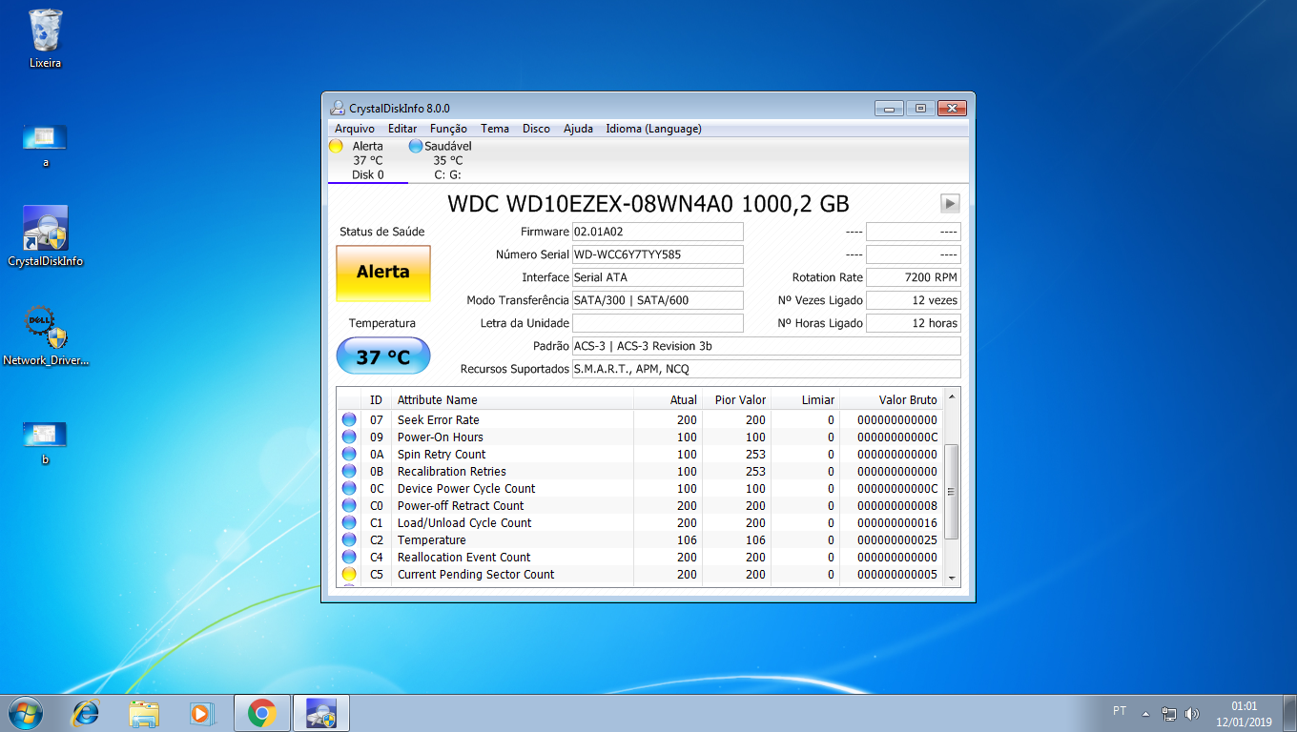Click the Firmware field 02.01A02

657,232
